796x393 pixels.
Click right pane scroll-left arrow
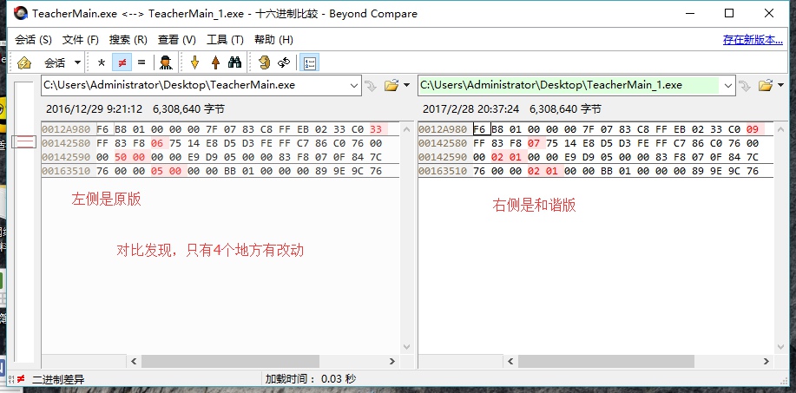click(x=510, y=361)
